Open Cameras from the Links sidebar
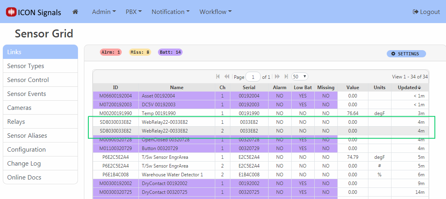Image resolution: width=446 pixels, height=199 pixels. coord(19,108)
